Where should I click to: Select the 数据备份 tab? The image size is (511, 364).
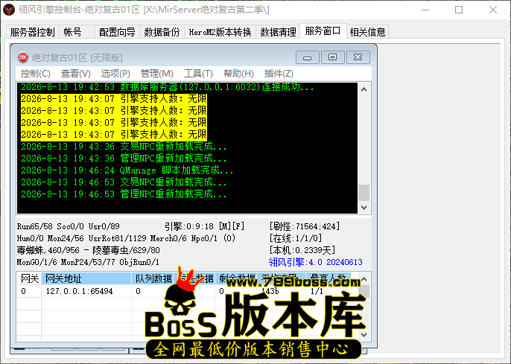[x=162, y=32]
